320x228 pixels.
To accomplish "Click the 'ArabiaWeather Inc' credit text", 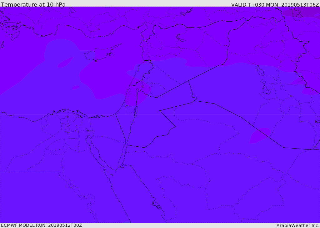I will (x=298, y=225).
